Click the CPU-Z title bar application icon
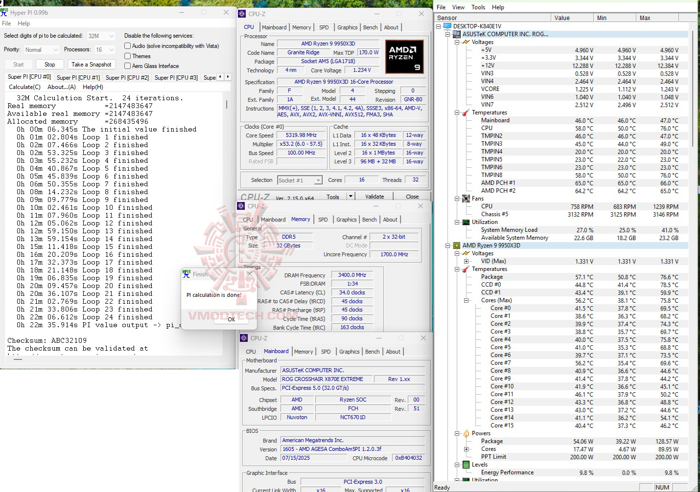 coord(243,14)
